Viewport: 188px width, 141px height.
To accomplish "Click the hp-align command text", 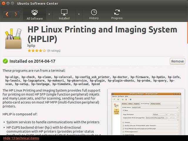I will pyautogui.click(x=12, y=77).
